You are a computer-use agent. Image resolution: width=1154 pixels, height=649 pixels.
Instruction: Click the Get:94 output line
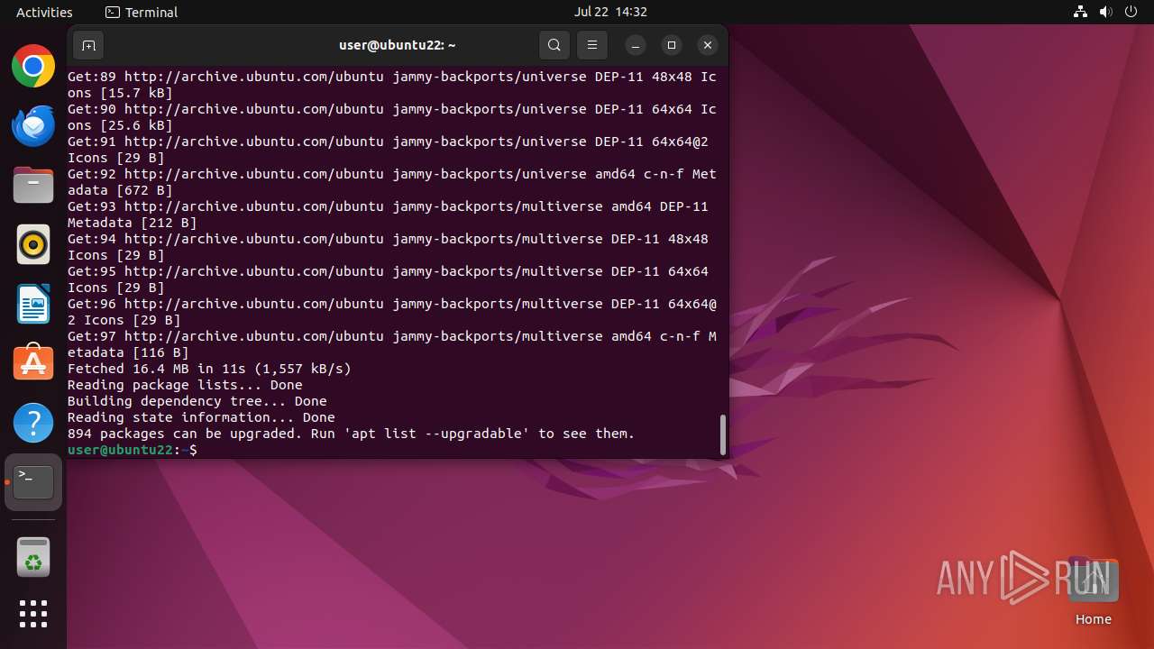[x=388, y=247]
